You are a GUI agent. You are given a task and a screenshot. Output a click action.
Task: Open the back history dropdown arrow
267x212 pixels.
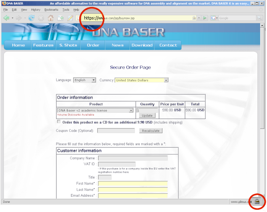13,18
